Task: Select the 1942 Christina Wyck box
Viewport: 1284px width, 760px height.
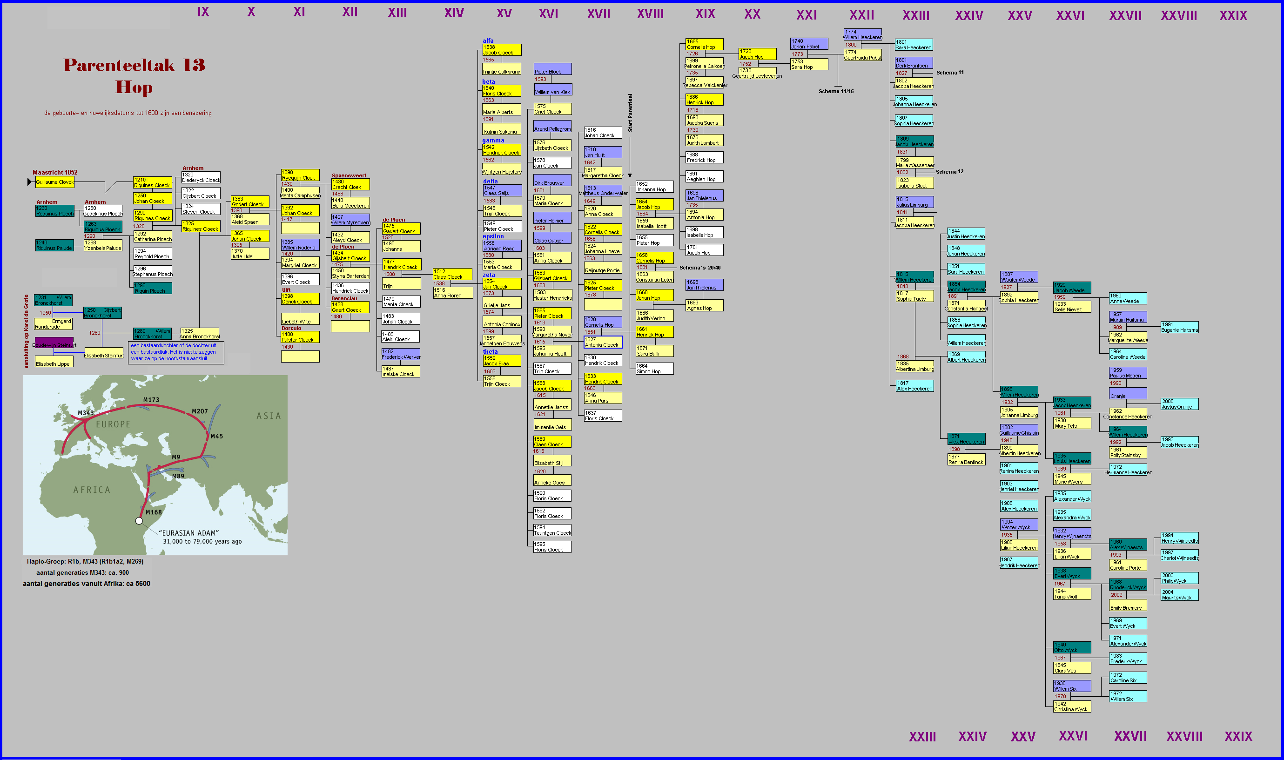Action: click(1071, 707)
